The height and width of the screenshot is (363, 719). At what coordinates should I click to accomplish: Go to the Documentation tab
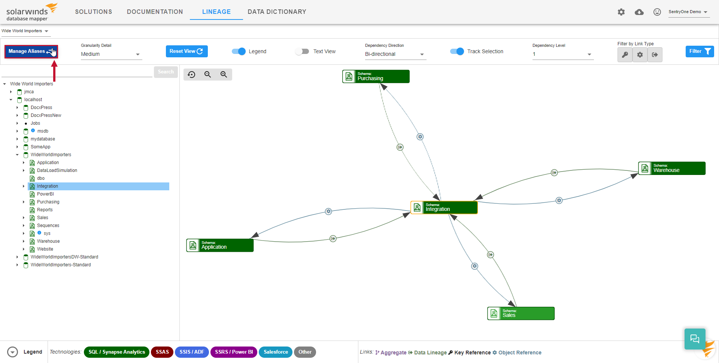[x=155, y=12]
